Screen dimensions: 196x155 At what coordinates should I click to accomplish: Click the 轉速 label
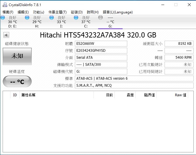point(159,58)
